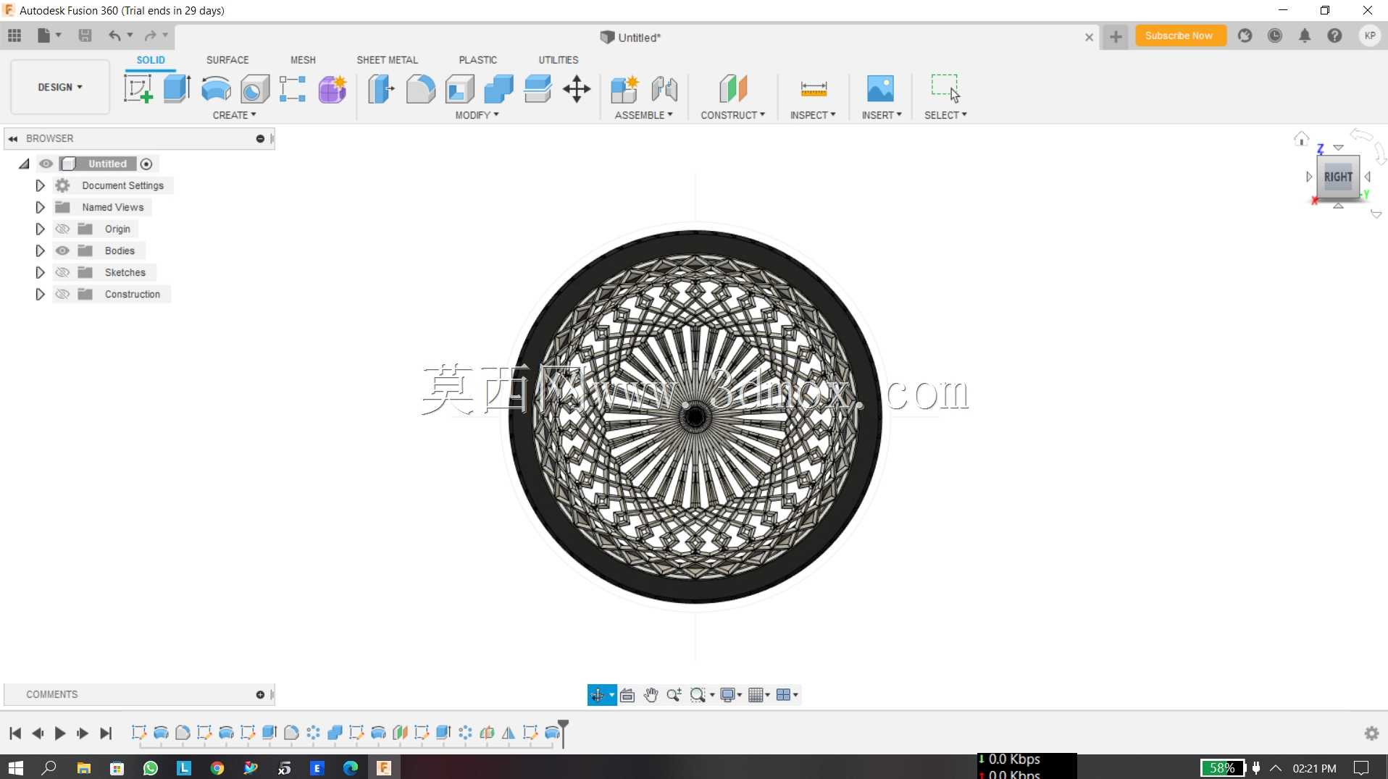Image resolution: width=1388 pixels, height=779 pixels.
Task: Open the Grid and Snaps dropdown
Action: point(758,695)
